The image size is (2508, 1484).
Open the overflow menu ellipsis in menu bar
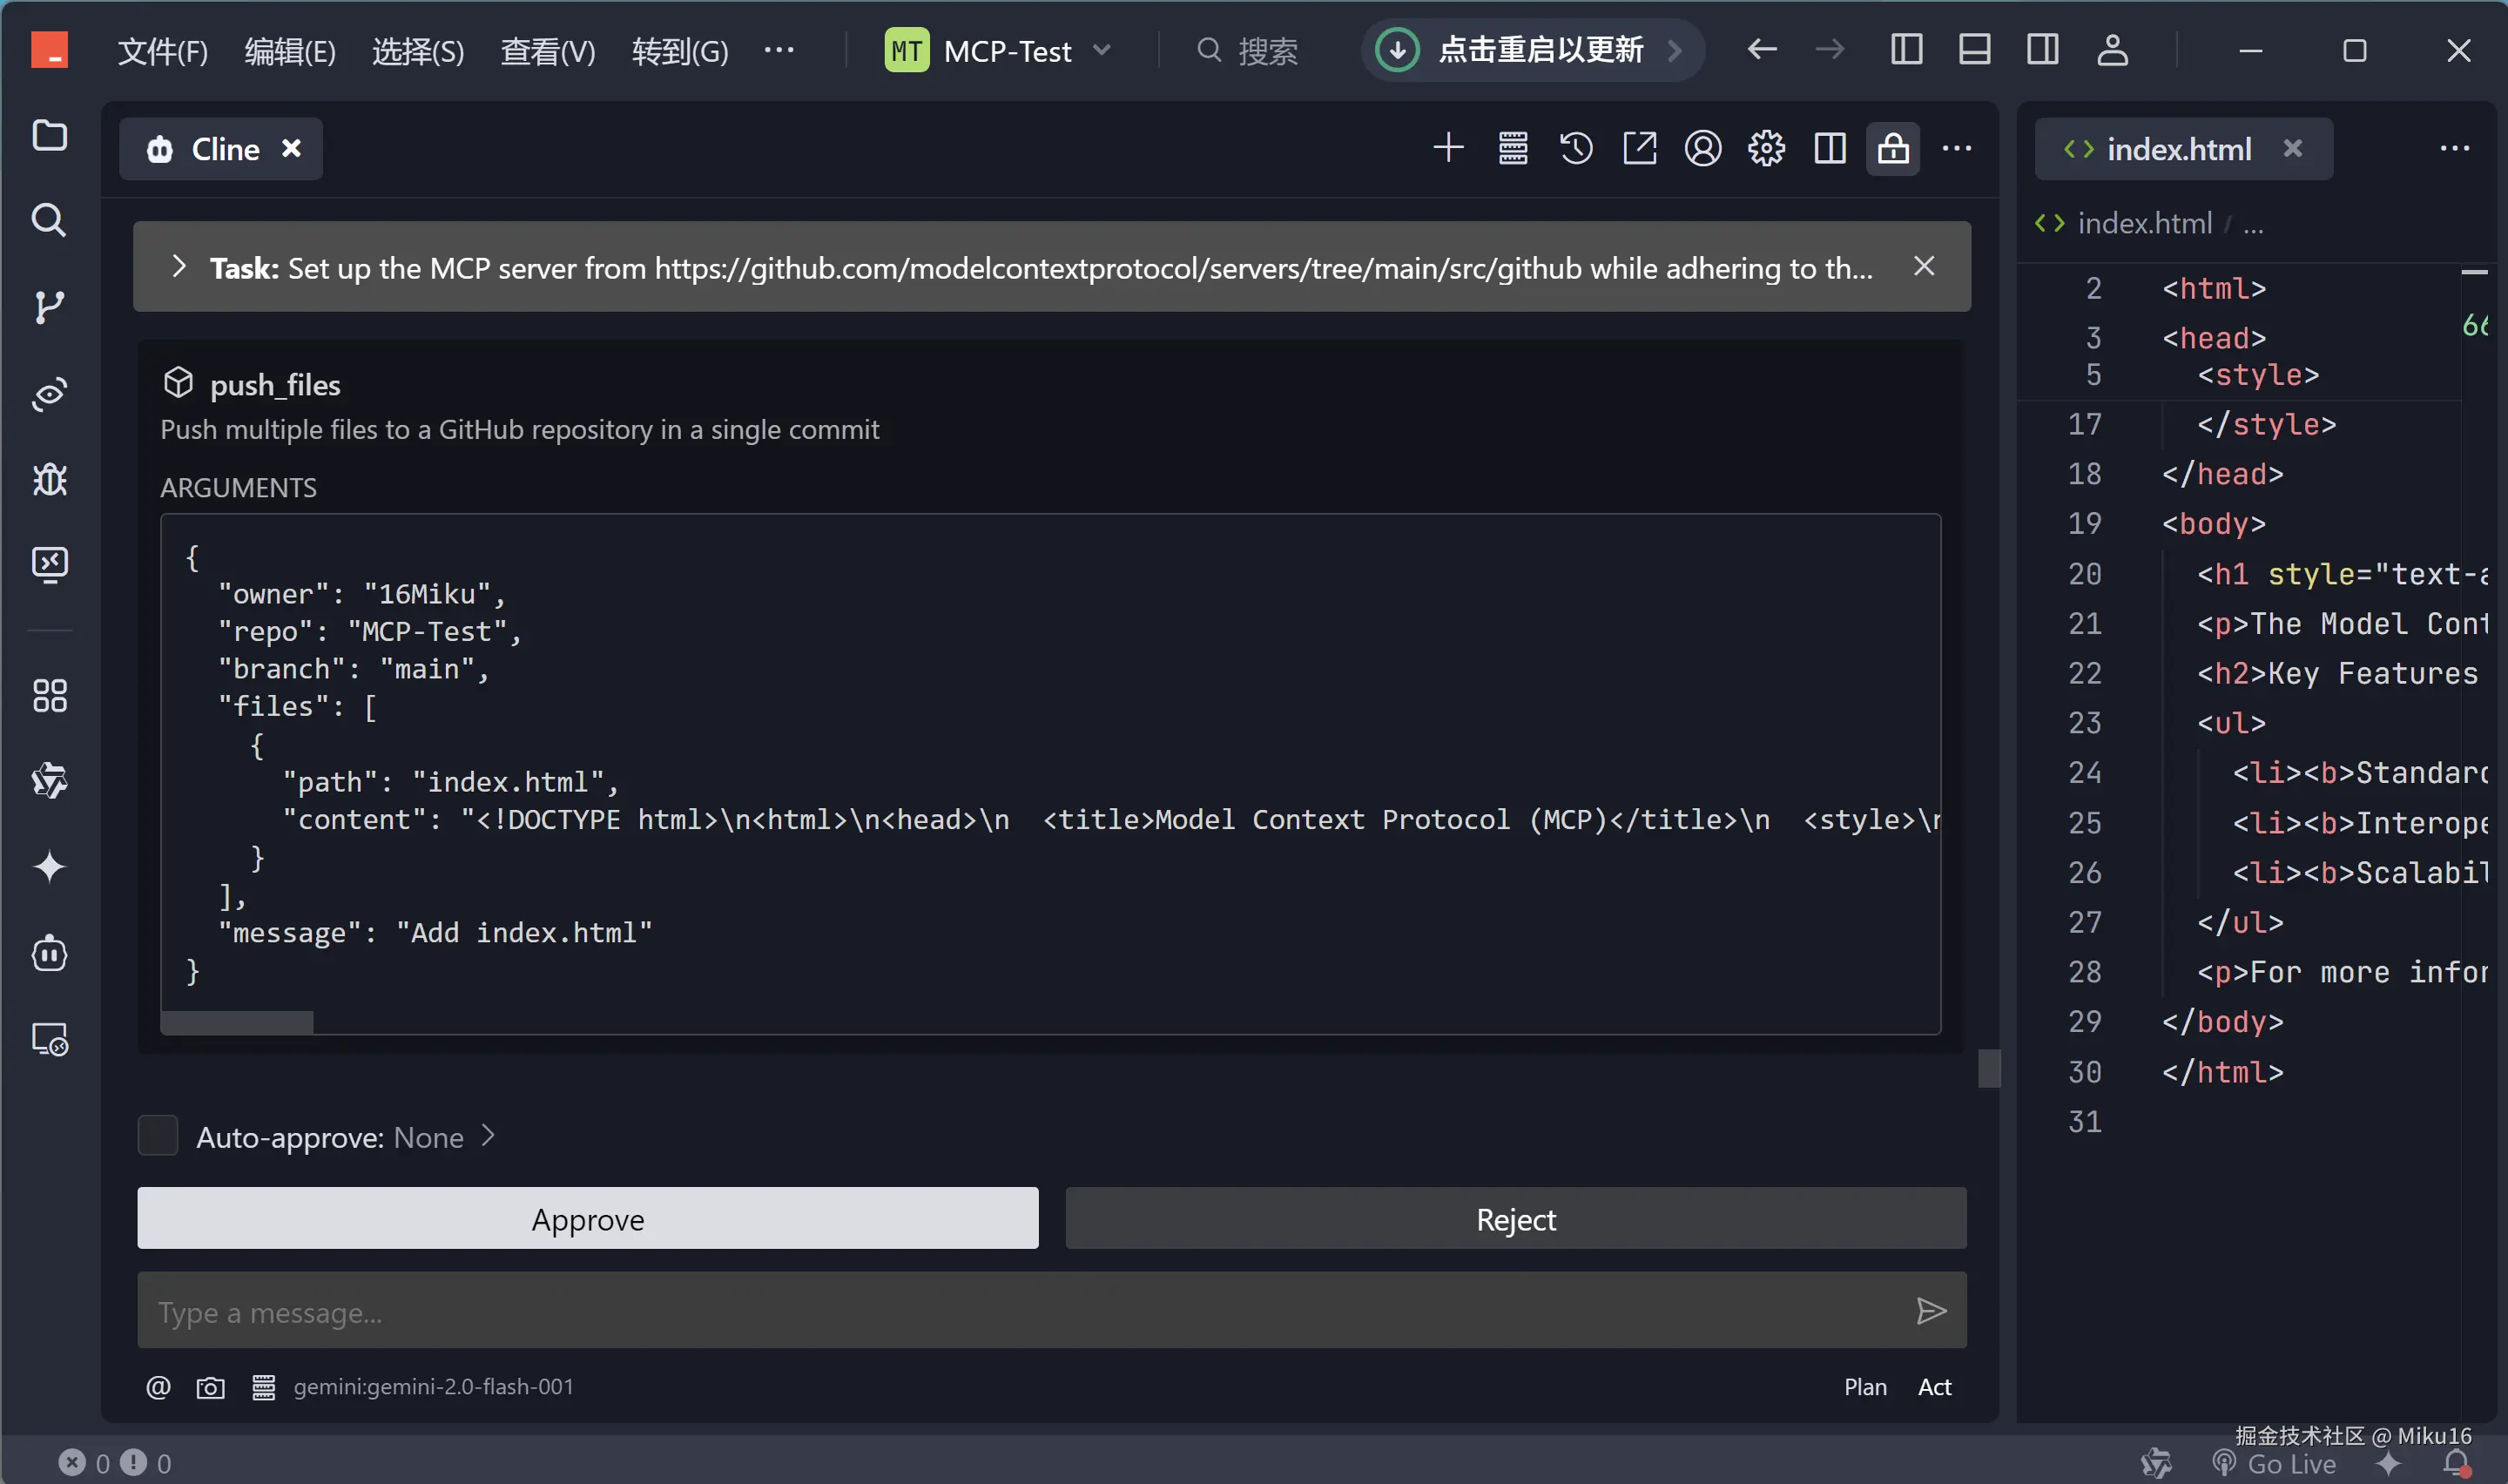coord(779,50)
